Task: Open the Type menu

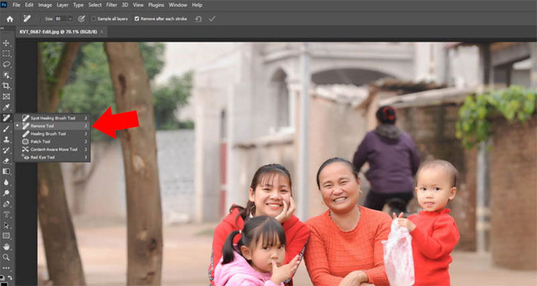Action: pyautogui.click(x=78, y=5)
